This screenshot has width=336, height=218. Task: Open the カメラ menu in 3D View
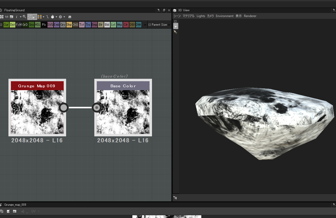pos(210,16)
